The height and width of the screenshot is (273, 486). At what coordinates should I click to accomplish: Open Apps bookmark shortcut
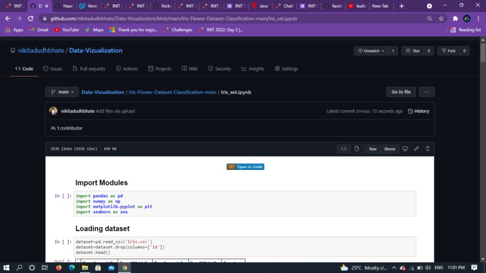tap(14, 30)
